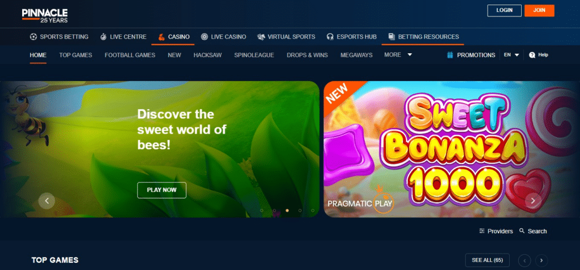Expand the MORE categories dropdown

(398, 55)
